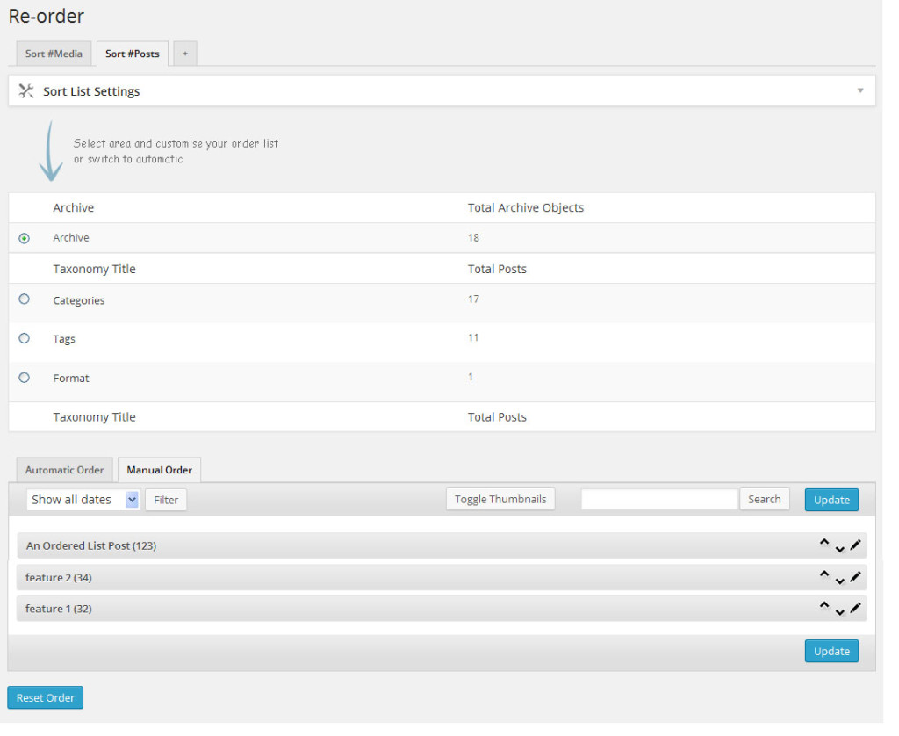Switch to the Sort #Media tab
Screen dimensions: 899x736
click(x=54, y=54)
